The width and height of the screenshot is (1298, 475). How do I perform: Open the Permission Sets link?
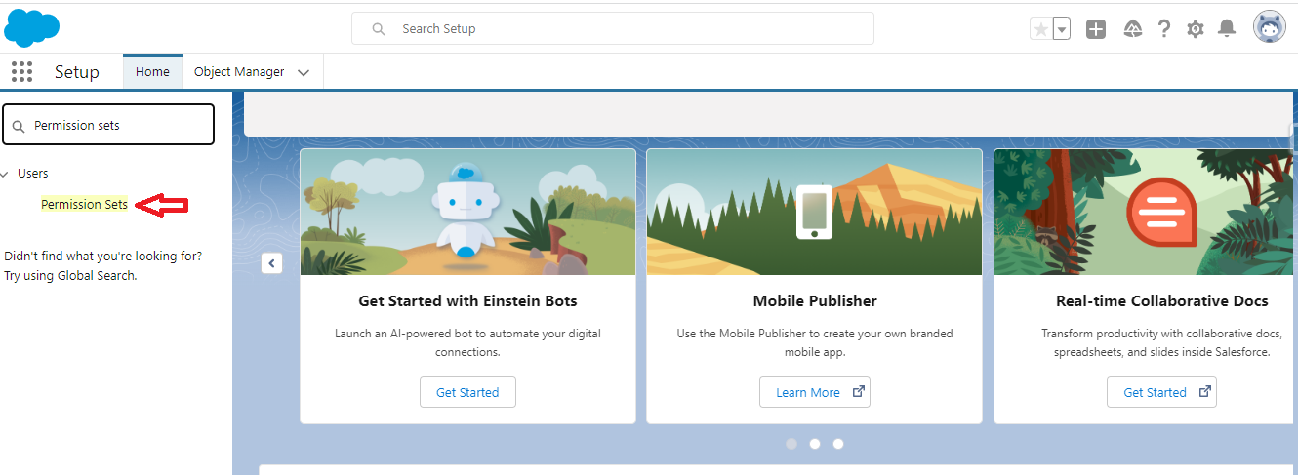(84, 204)
